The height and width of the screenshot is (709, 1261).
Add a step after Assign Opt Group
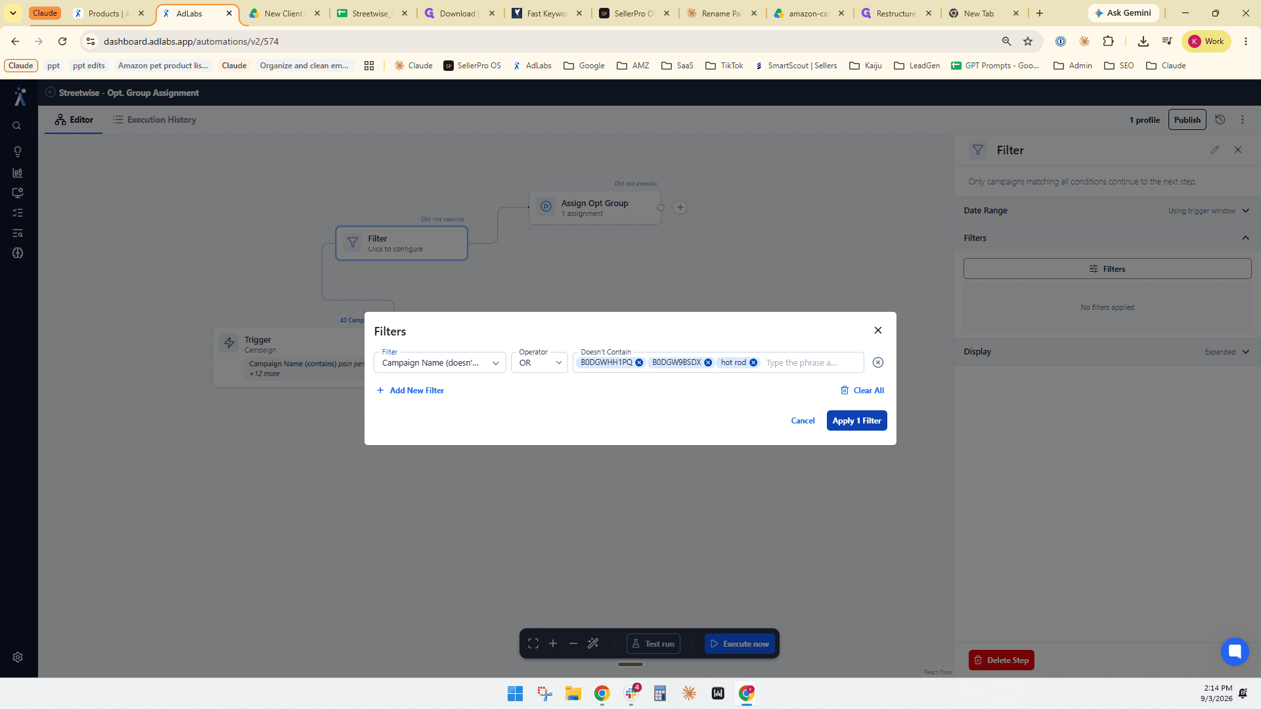(680, 207)
